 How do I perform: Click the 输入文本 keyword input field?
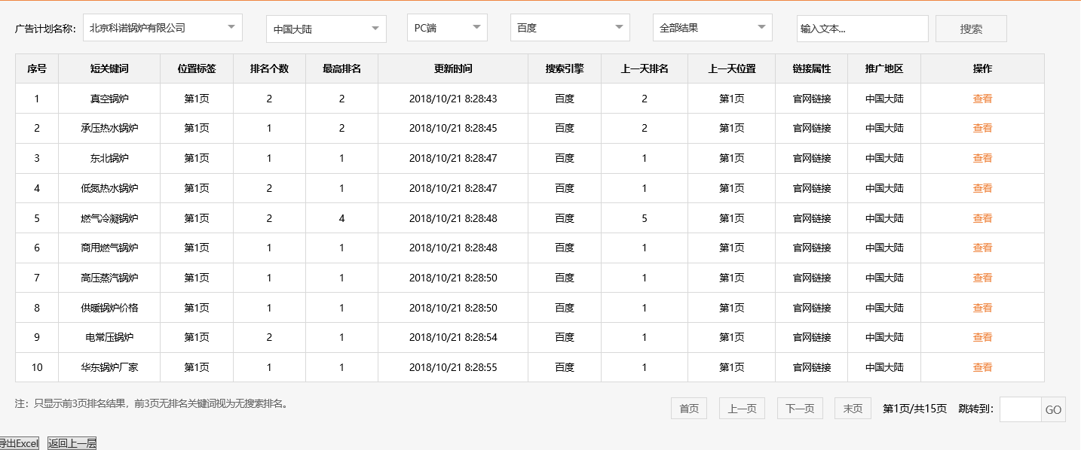(862, 28)
